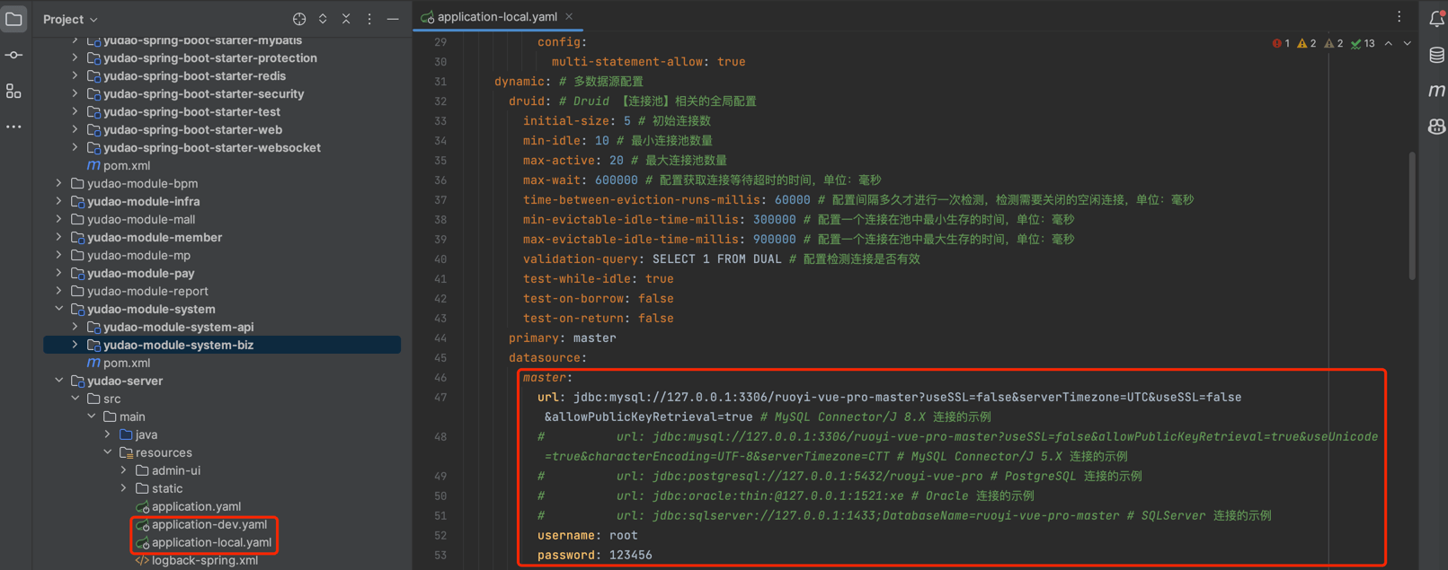Image resolution: width=1448 pixels, height=570 pixels.
Task: Select the application-local.yaml editor tab
Action: coord(496,17)
